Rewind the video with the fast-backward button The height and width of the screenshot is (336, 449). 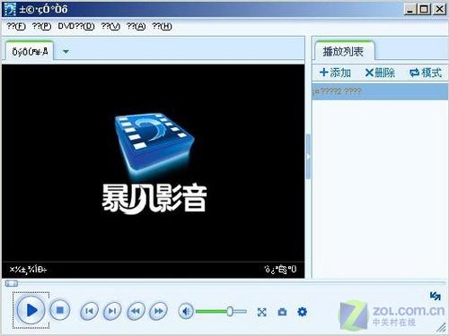[136, 311]
